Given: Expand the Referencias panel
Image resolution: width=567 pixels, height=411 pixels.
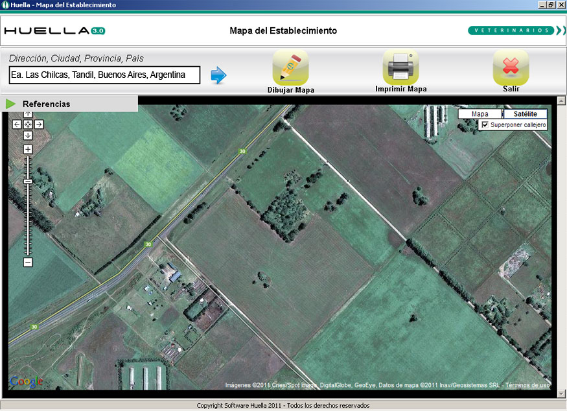Looking at the screenshot, I should (11, 104).
